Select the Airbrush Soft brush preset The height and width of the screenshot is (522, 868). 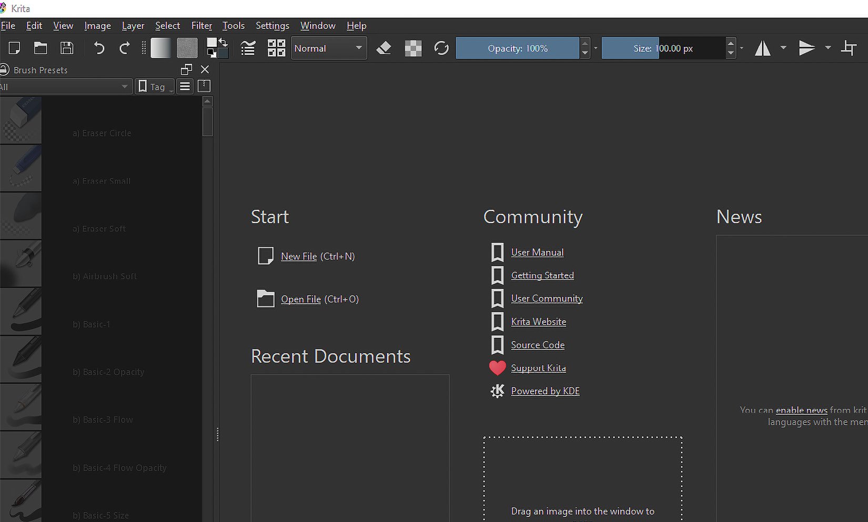pos(100,264)
